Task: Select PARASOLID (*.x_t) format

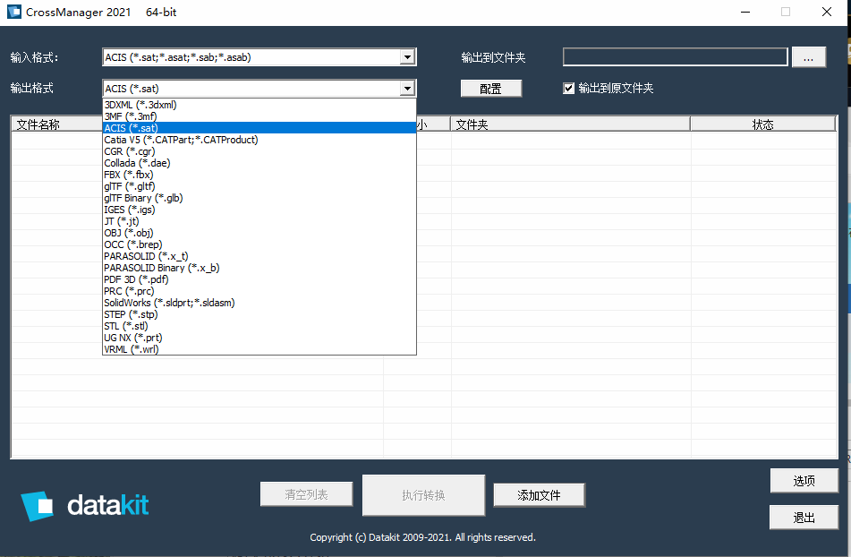Action: pyautogui.click(x=260, y=256)
